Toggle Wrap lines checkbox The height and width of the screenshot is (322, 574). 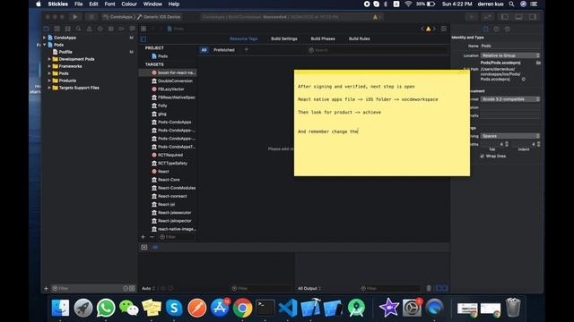tap(483, 156)
